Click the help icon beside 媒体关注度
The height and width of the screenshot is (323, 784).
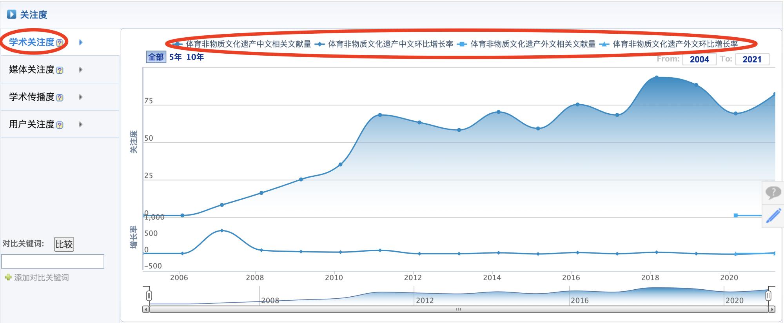[60, 70]
